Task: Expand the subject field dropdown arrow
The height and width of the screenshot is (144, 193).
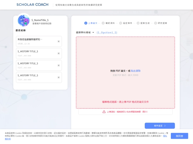Action: click(93, 32)
